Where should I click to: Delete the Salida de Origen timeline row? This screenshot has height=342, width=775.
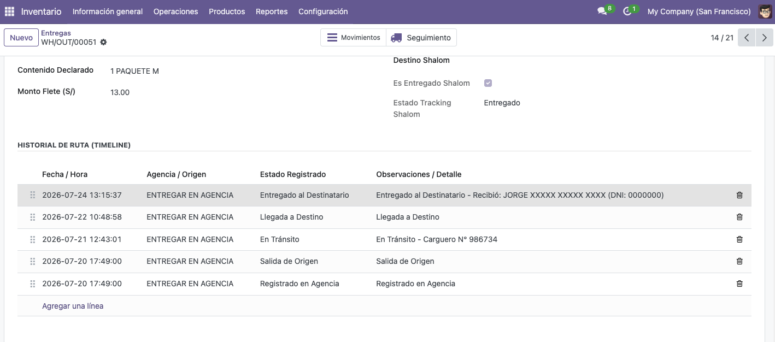tap(739, 261)
